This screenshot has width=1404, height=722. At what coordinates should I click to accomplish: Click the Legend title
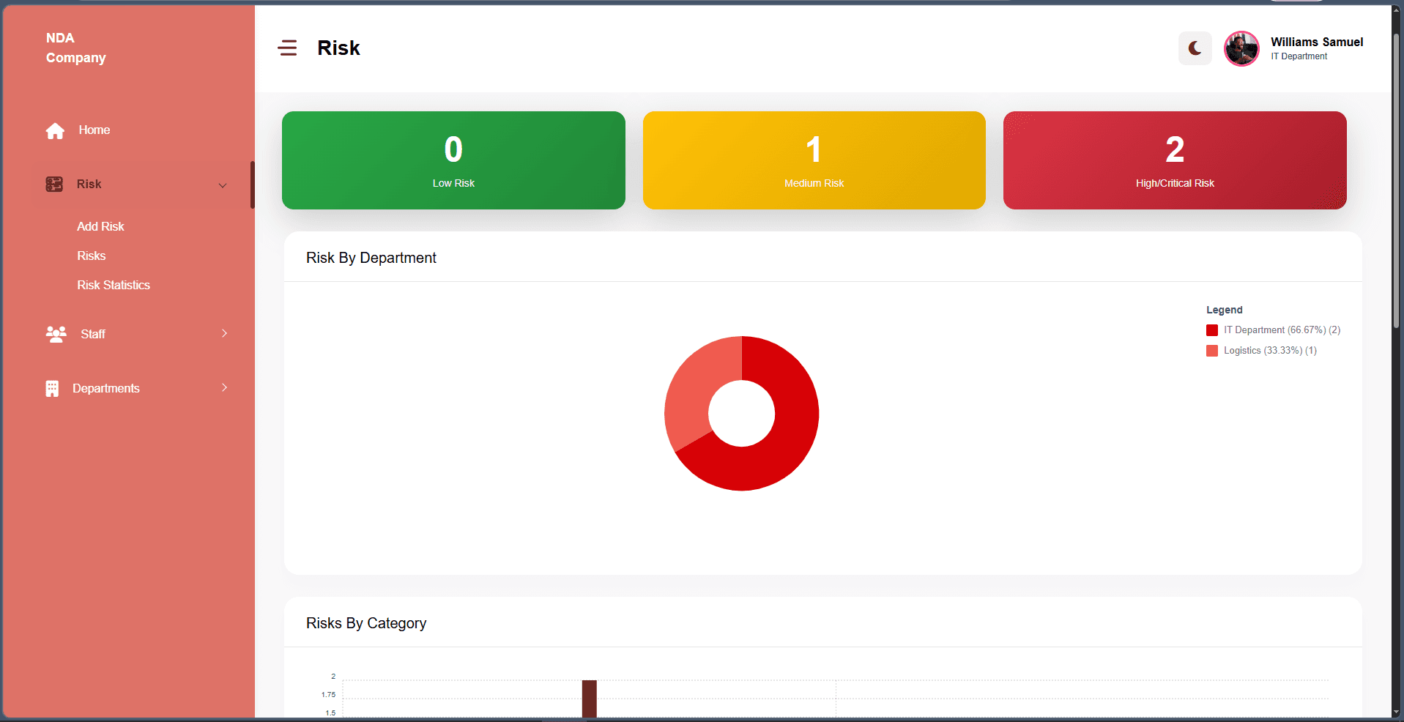(1224, 310)
